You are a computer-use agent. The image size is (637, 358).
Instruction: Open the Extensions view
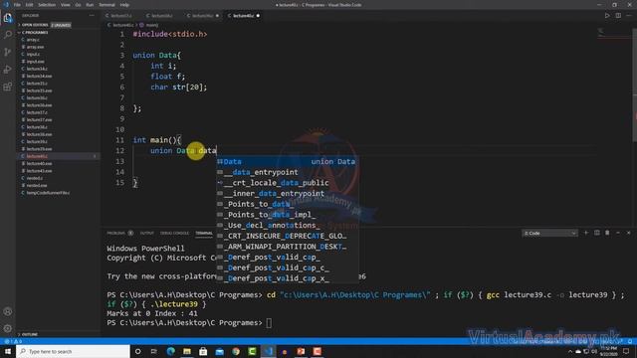pyautogui.click(x=8, y=87)
